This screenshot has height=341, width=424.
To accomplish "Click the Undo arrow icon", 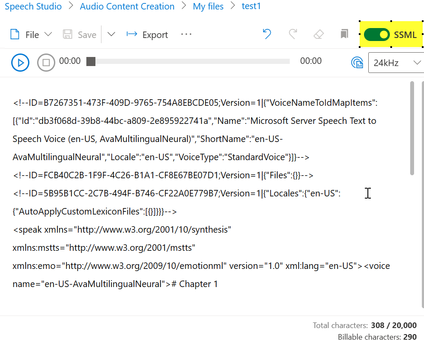I will [x=266, y=35].
